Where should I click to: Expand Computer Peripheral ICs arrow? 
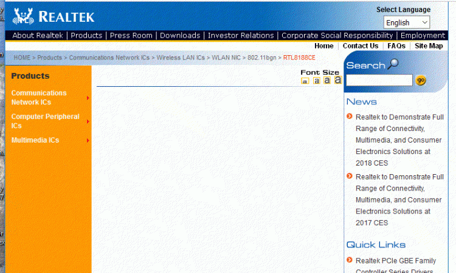(88, 121)
